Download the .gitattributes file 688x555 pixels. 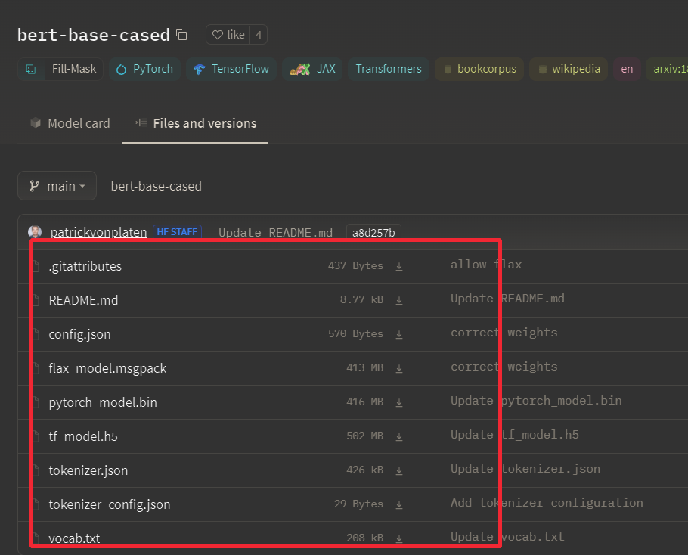tap(399, 266)
